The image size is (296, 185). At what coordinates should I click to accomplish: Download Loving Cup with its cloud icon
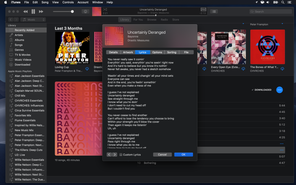[x=87, y=69]
